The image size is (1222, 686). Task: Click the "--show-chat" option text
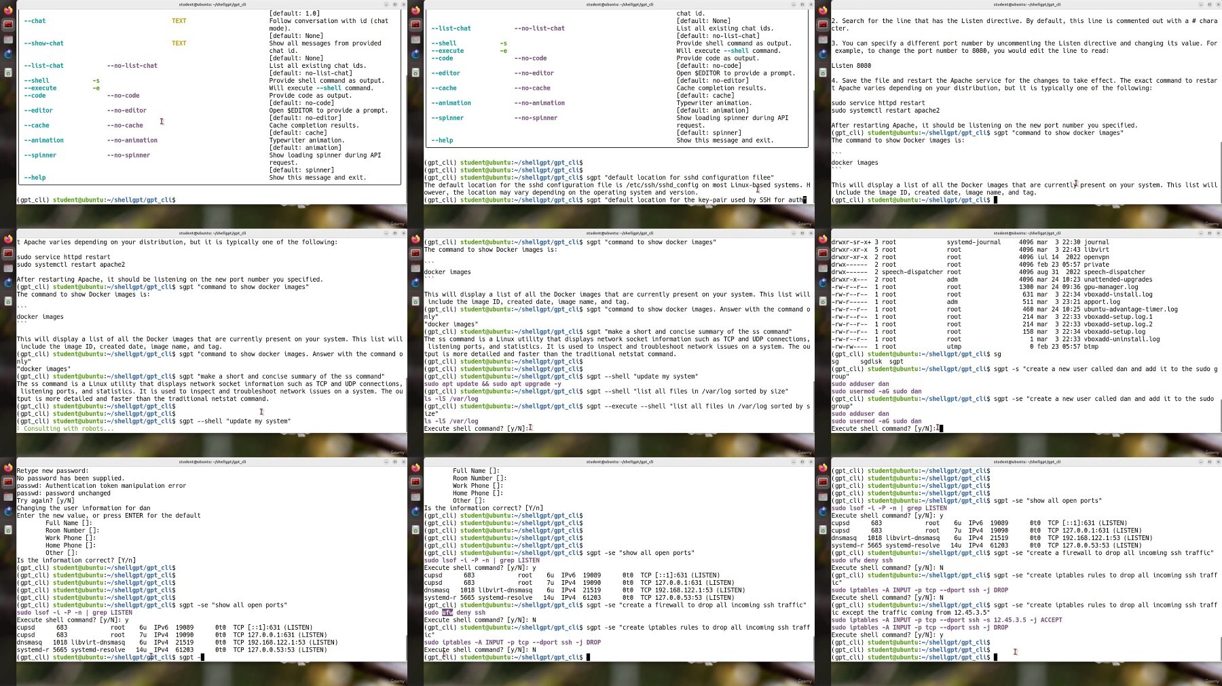tap(43, 43)
